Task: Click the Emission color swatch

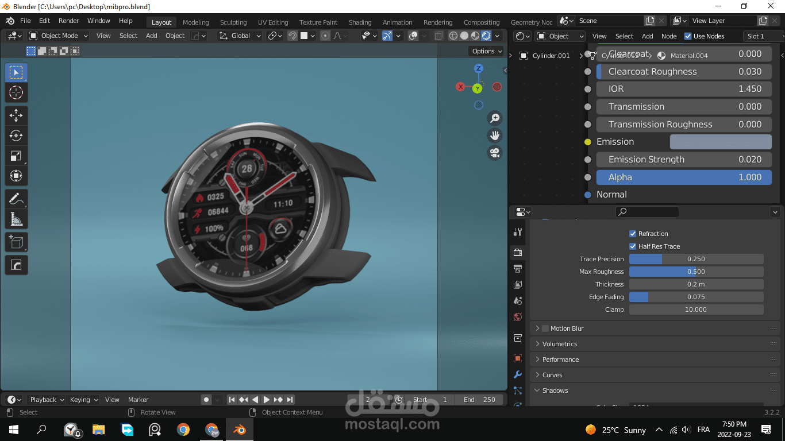Action: point(721,142)
